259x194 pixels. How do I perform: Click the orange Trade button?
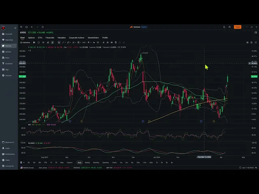238,27
